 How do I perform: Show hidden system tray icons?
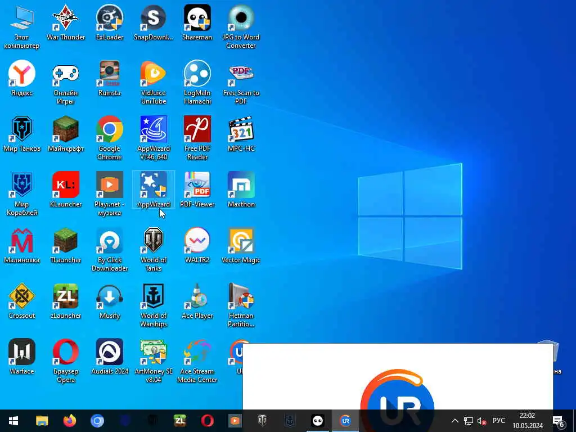coord(454,421)
